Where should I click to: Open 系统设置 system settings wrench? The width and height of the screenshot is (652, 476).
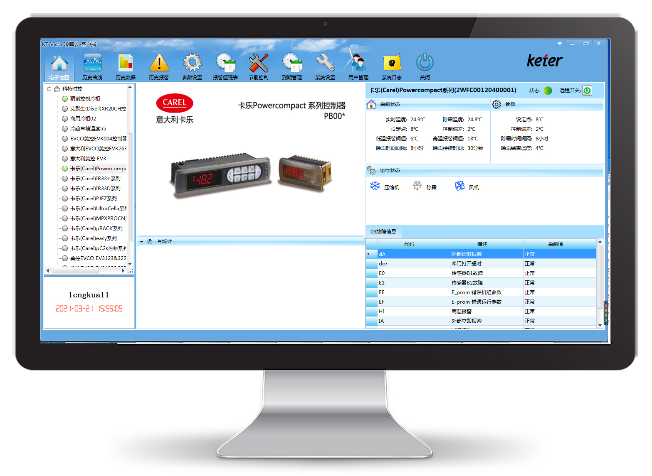325,66
